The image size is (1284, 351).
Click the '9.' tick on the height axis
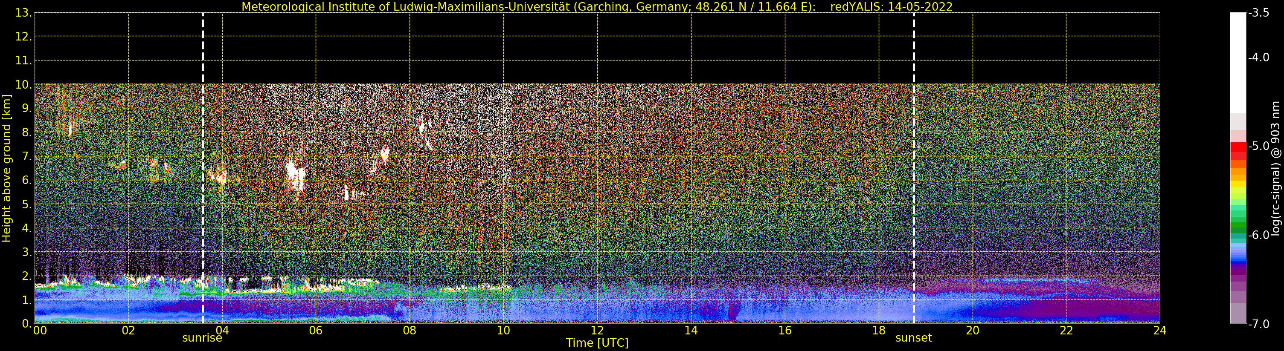27,109
